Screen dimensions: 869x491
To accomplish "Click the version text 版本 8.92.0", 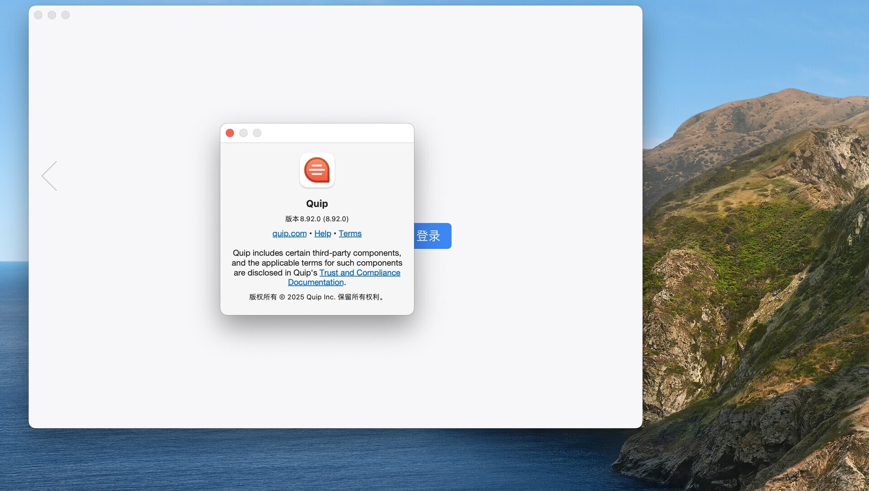I will pyautogui.click(x=317, y=219).
